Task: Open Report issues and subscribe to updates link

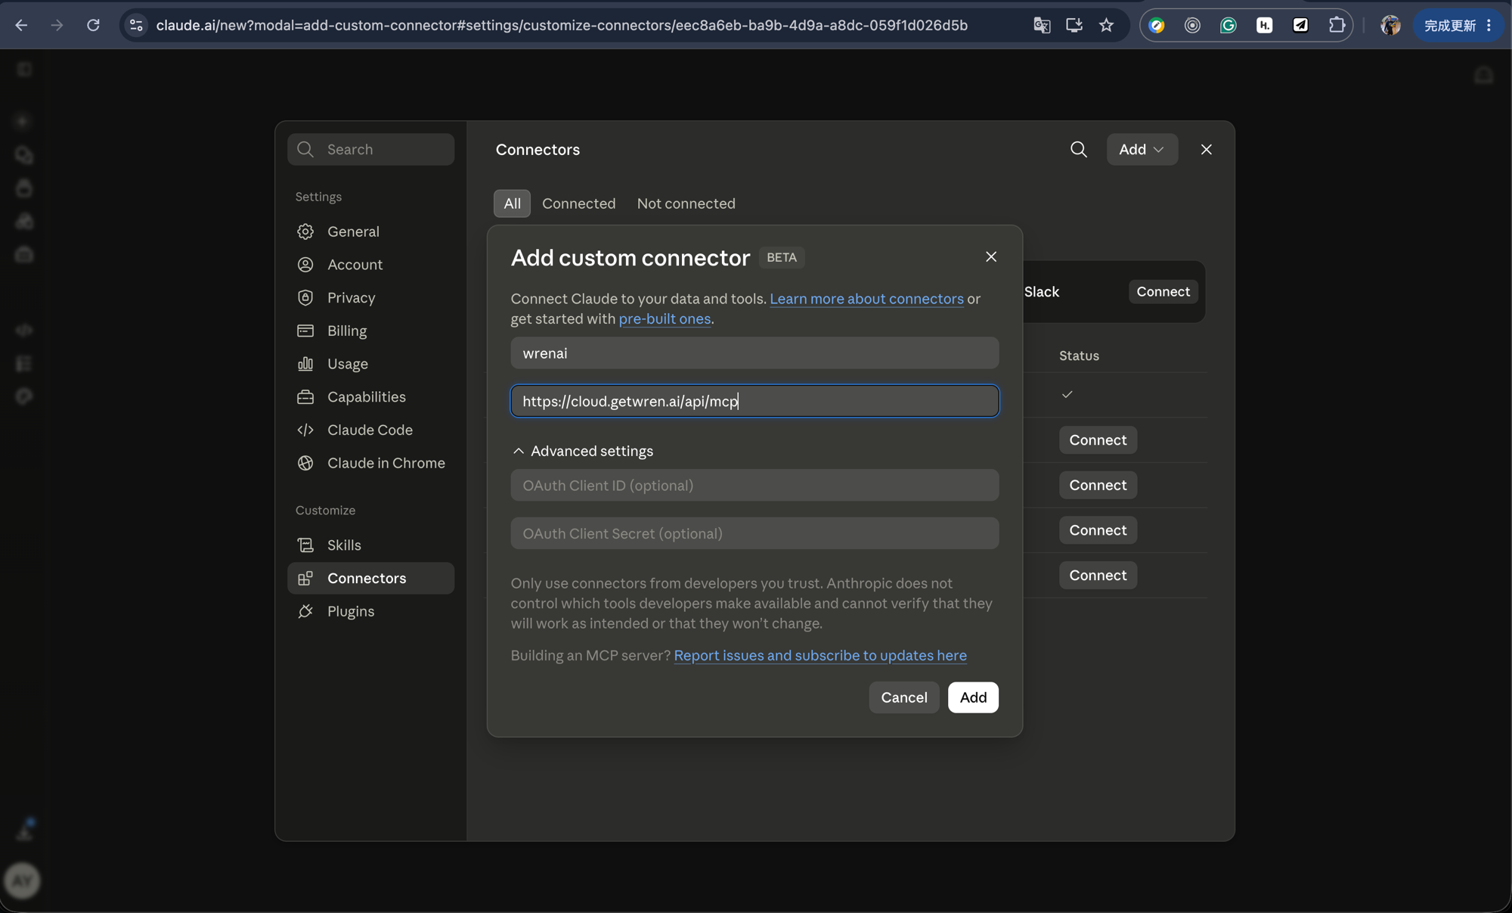Action: [820, 655]
